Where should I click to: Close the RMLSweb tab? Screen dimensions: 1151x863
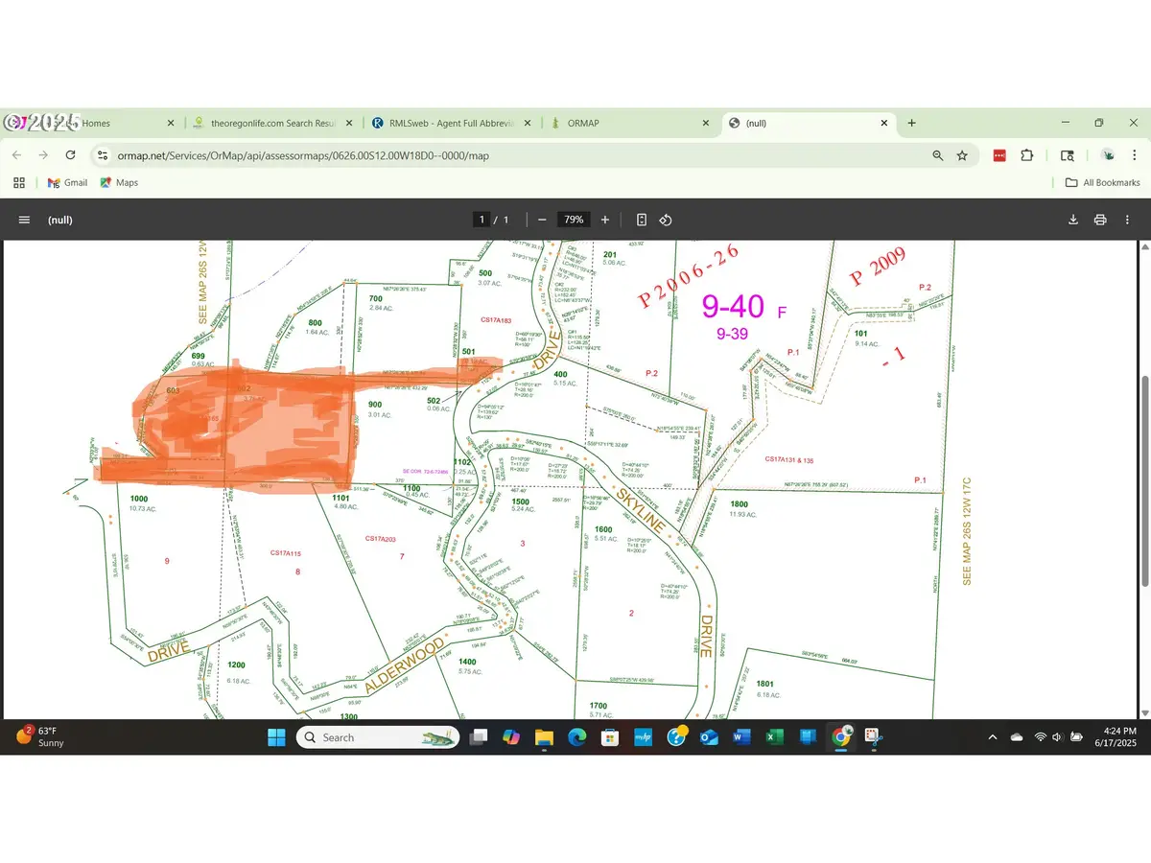(x=528, y=123)
